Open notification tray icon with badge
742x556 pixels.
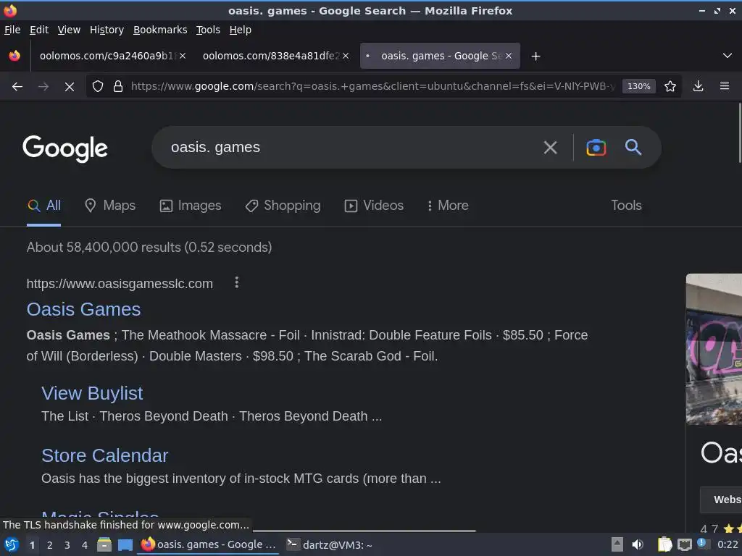(x=703, y=544)
